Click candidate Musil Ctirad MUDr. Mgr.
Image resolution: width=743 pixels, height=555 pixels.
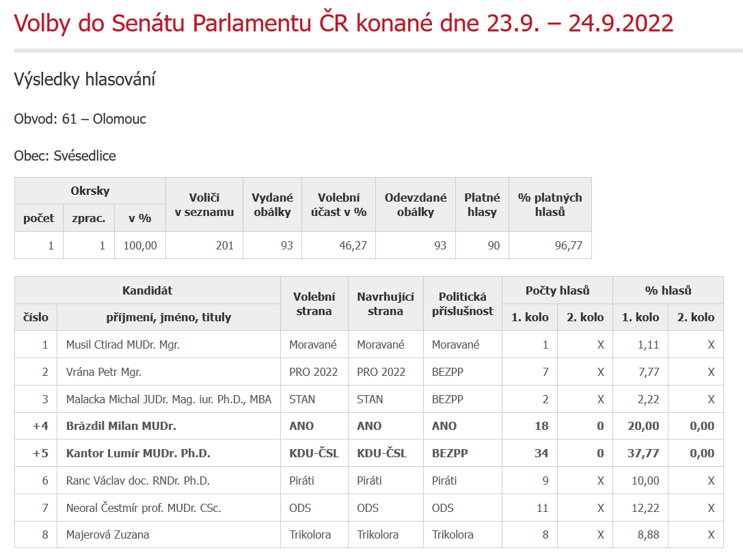click(x=123, y=344)
